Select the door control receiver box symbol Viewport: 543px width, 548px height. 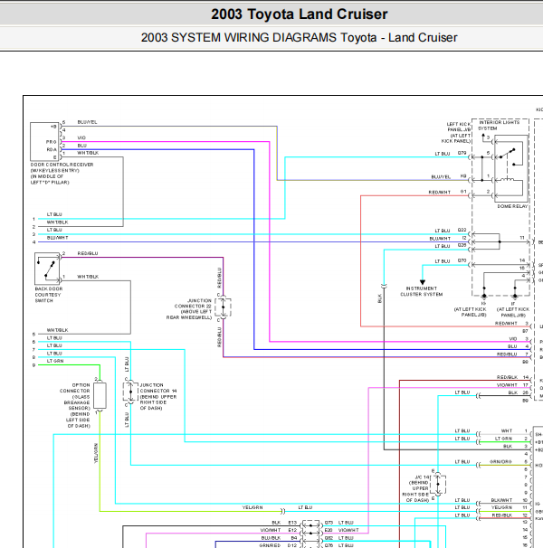click(44, 142)
